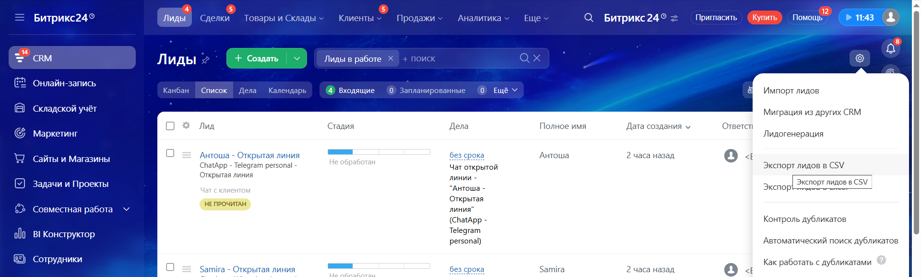The height and width of the screenshot is (277, 921).
Task: Select the Samira lead row checkbox
Action: pyautogui.click(x=170, y=267)
